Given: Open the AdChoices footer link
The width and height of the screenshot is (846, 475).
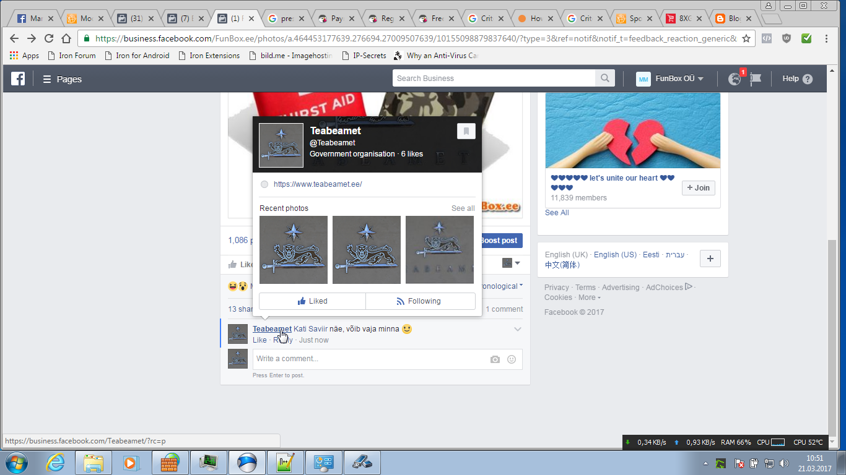Looking at the screenshot, I should click(x=669, y=288).
